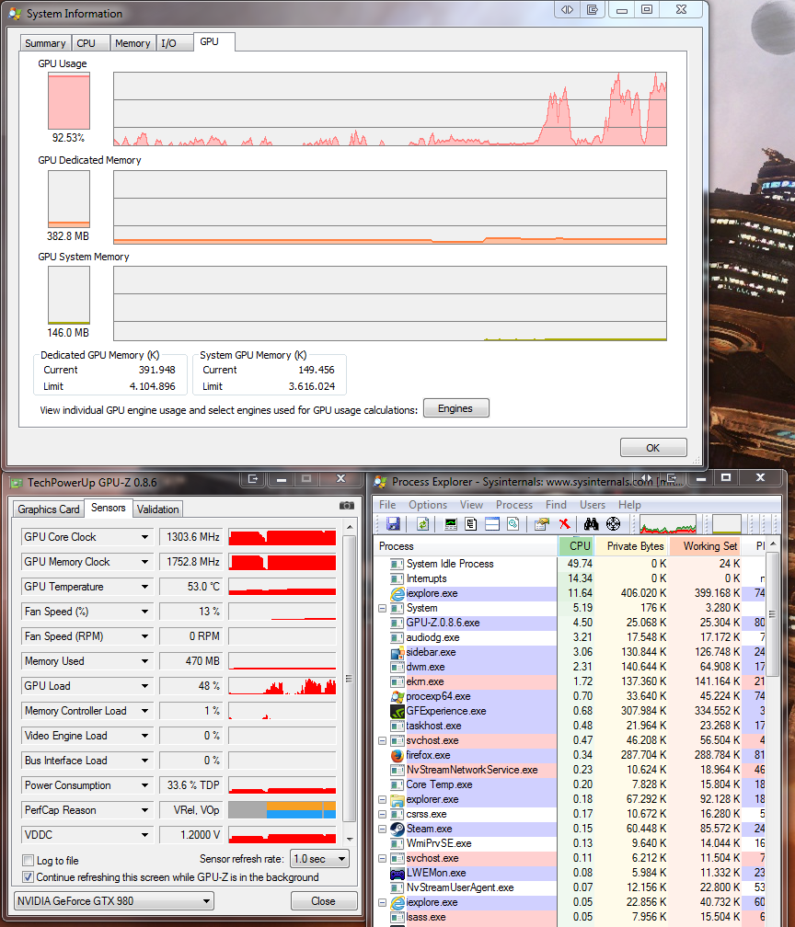Open the Users menu in Process Explorer
The image size is (795, 927).
pyautogui.click(x=593, y=505)
